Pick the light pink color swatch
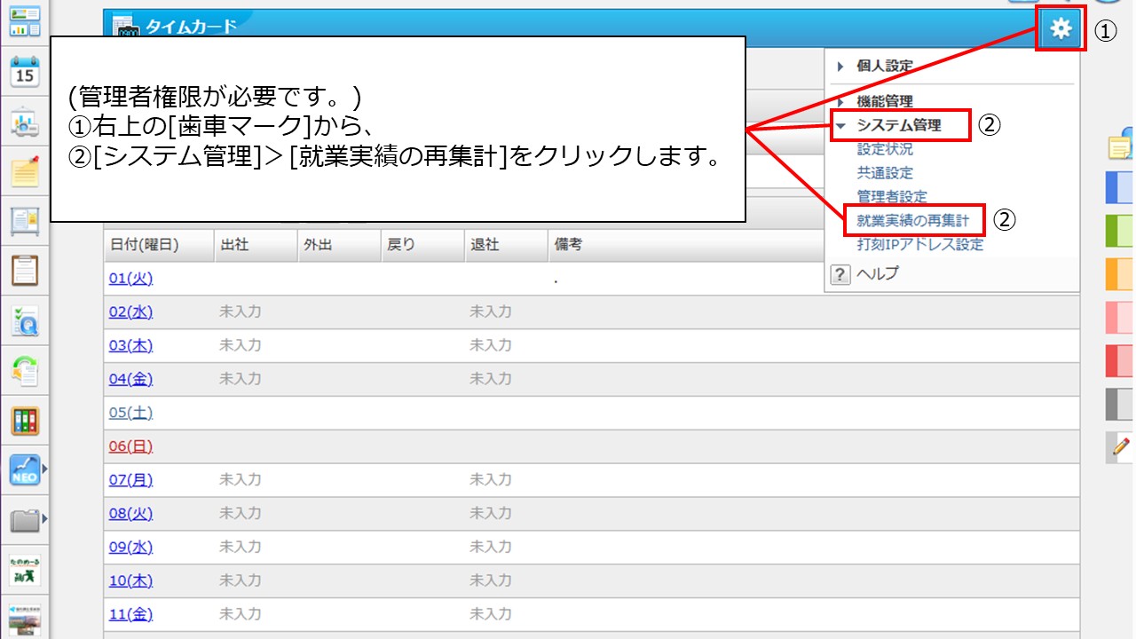1136x639 pixels. (1119, 318)
